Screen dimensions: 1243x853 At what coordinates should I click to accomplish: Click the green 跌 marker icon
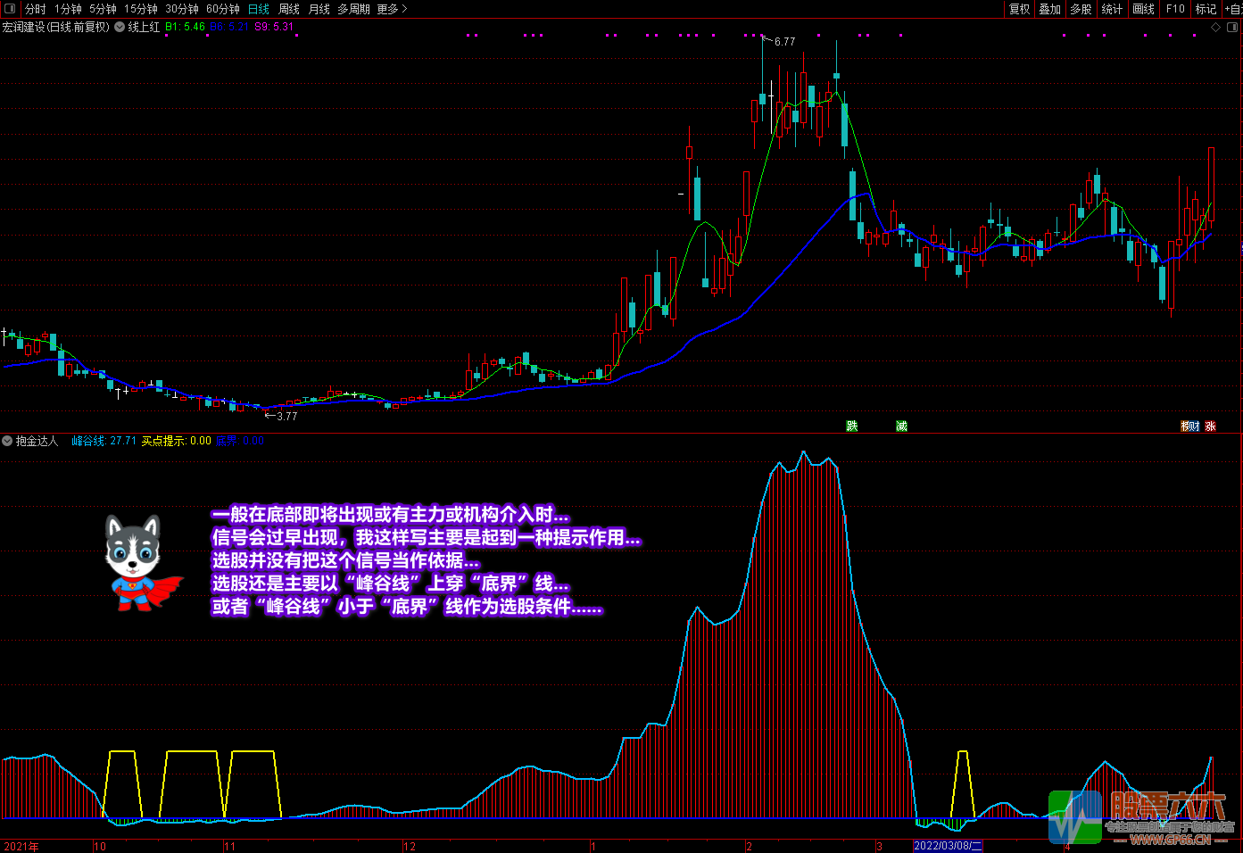point(852,426)
